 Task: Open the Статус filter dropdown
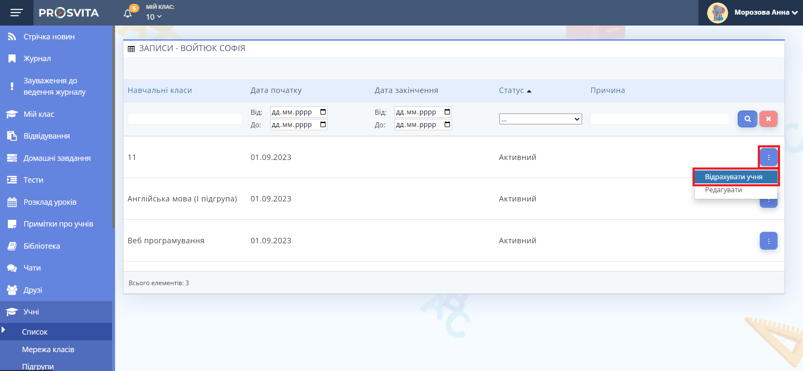click(540, 119)
